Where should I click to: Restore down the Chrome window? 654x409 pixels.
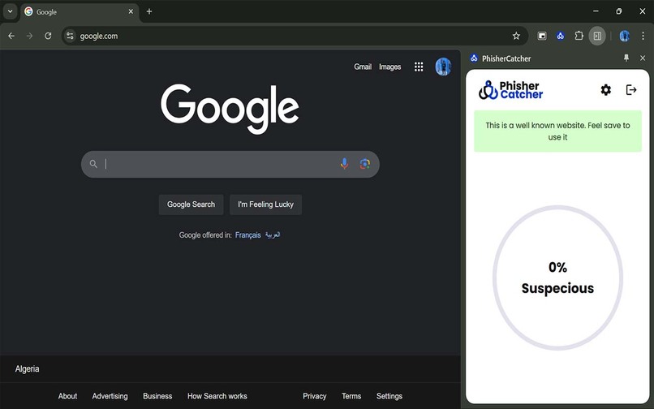pos(619,11)
